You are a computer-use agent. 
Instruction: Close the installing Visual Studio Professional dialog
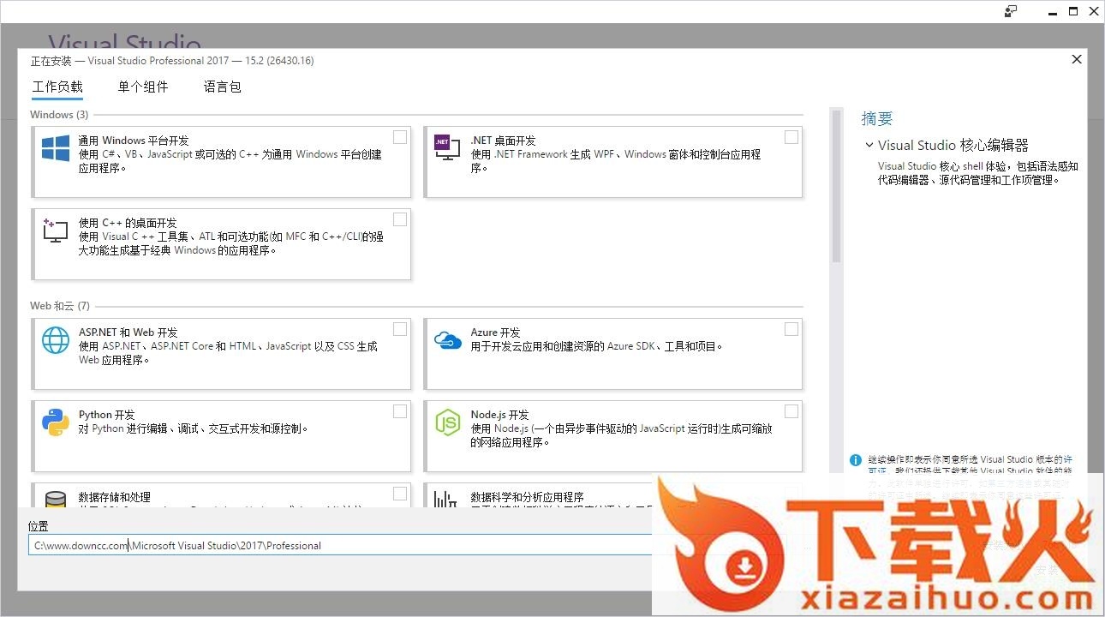(1077, 59)
